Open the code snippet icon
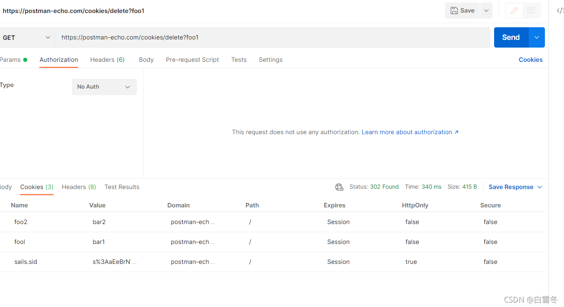This screenshot has width=564, height=307. pyautogui.click(x=560, y=11)
